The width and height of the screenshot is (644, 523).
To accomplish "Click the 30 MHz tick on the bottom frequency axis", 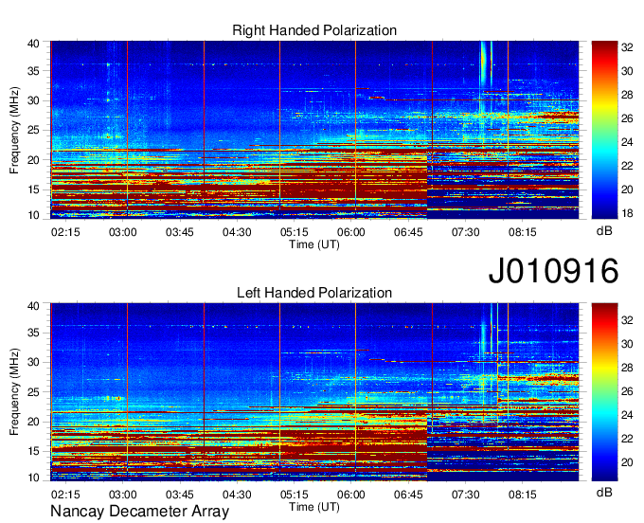I will pos(33,362).
